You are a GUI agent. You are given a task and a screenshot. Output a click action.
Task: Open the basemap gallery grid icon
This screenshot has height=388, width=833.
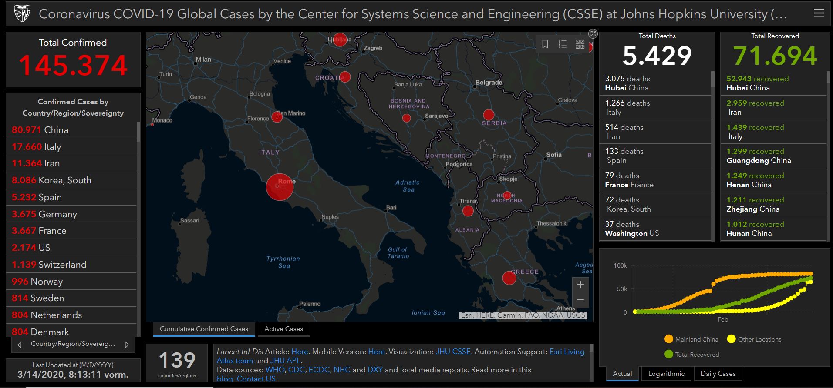tap(580, 44)
